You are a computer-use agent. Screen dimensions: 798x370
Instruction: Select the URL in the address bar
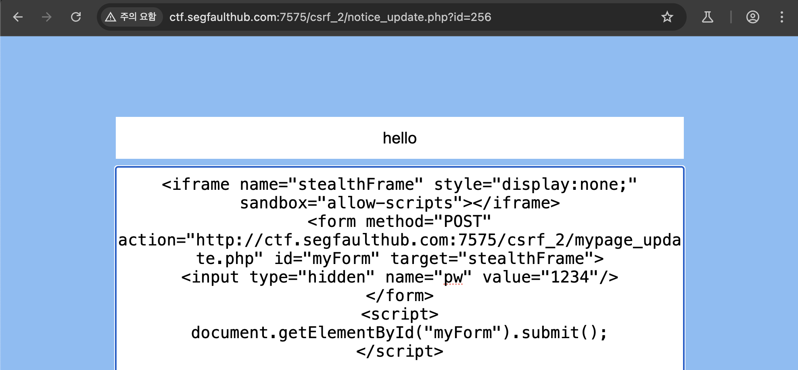(x=330, y=17)
